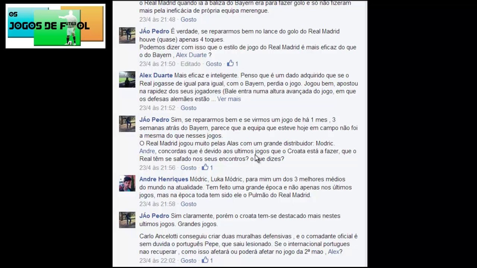This screenshot has height=268, width=477.
Task: Click the thumbs-up icon on the 22:02 comment
Action: pos(205,260)
